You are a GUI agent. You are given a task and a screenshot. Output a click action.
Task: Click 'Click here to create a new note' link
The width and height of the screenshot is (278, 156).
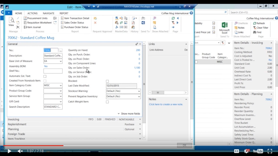[166, 104]
